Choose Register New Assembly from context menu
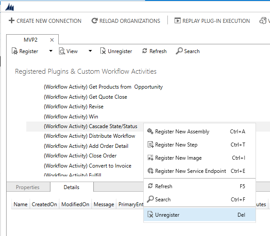 [x=199, y=132]
